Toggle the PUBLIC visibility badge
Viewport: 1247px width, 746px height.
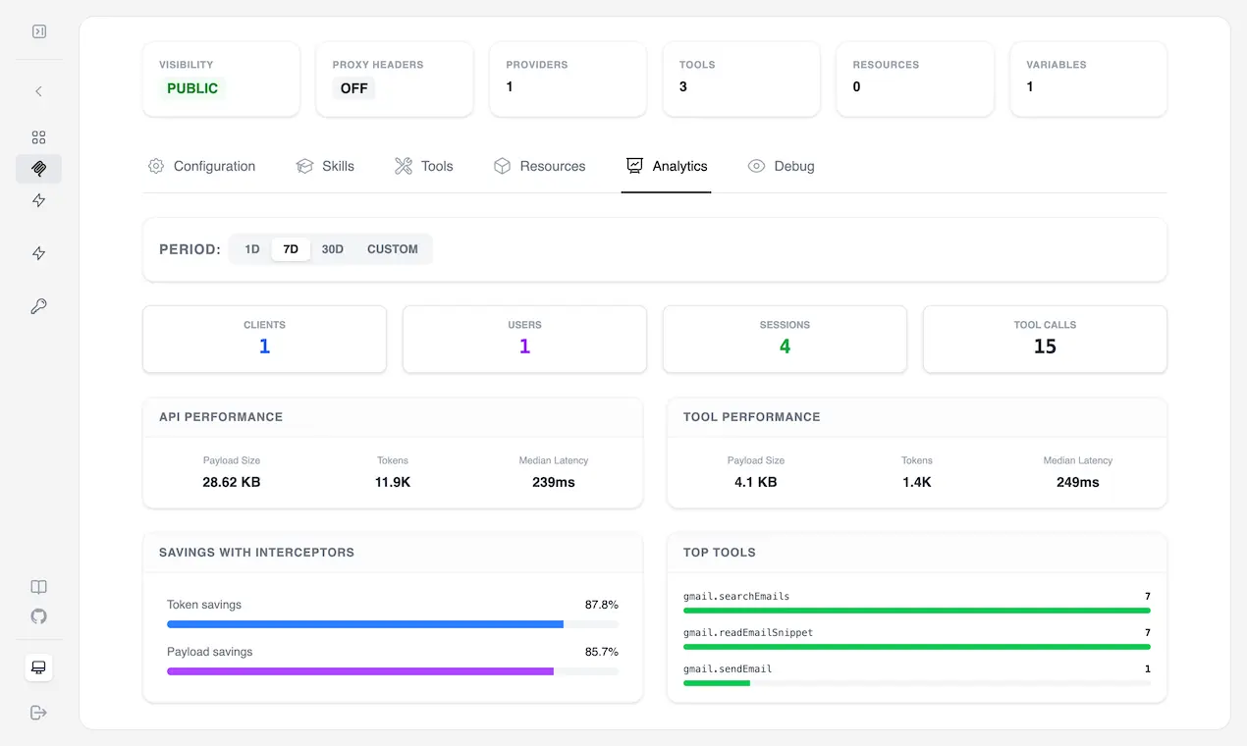[x=192, y=88]
